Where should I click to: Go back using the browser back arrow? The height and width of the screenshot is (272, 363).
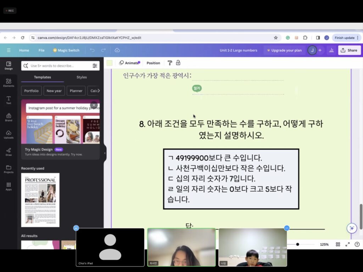(6, 38)
